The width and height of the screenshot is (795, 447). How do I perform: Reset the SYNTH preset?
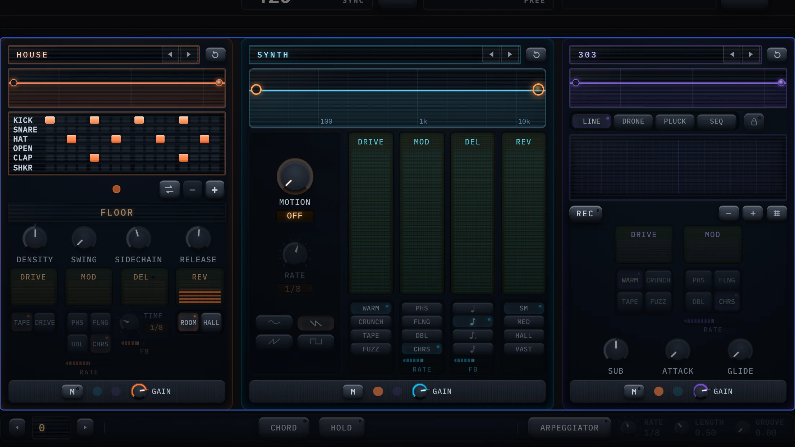(536, 55)
